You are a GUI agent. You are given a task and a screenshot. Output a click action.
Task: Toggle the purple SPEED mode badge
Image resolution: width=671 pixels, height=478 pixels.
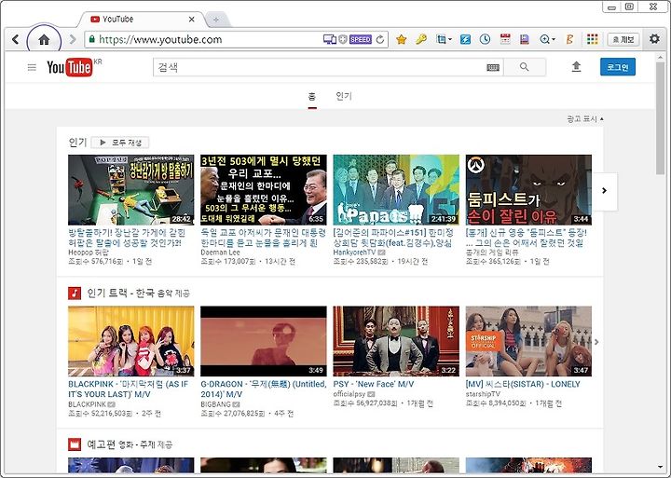coord(361,39)
